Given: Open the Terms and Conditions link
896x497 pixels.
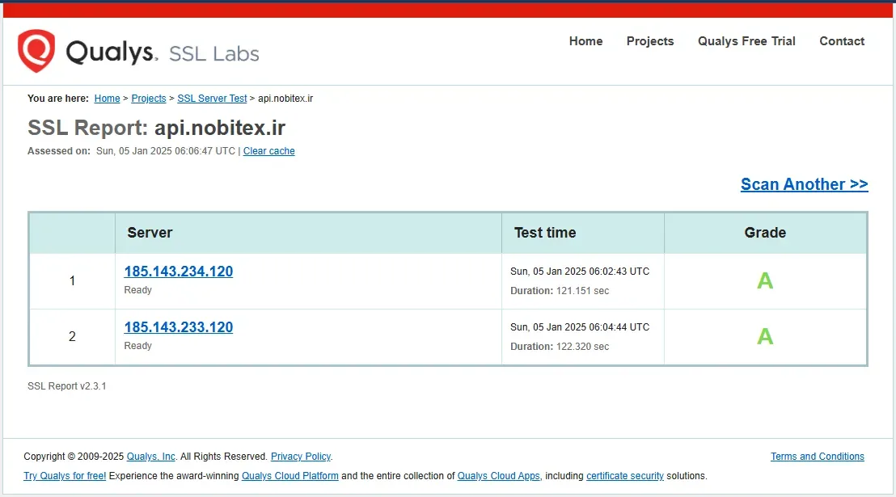Looking at the screenshot, I should pyautogui.click(x=817, y=457).
